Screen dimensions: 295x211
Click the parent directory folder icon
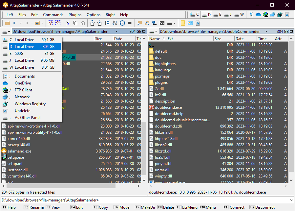click(x=8, y=23)
